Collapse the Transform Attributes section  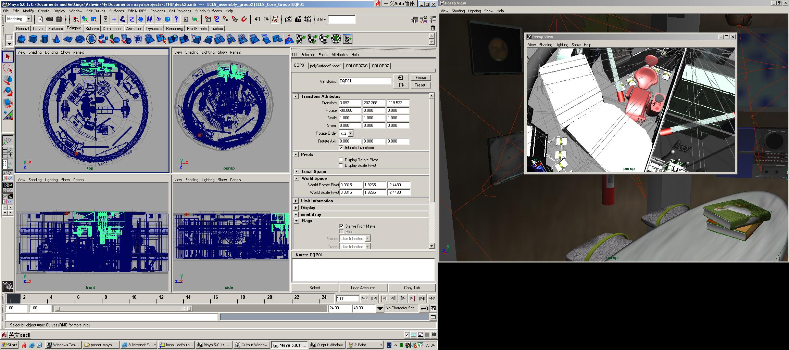[x=296, y=96]
